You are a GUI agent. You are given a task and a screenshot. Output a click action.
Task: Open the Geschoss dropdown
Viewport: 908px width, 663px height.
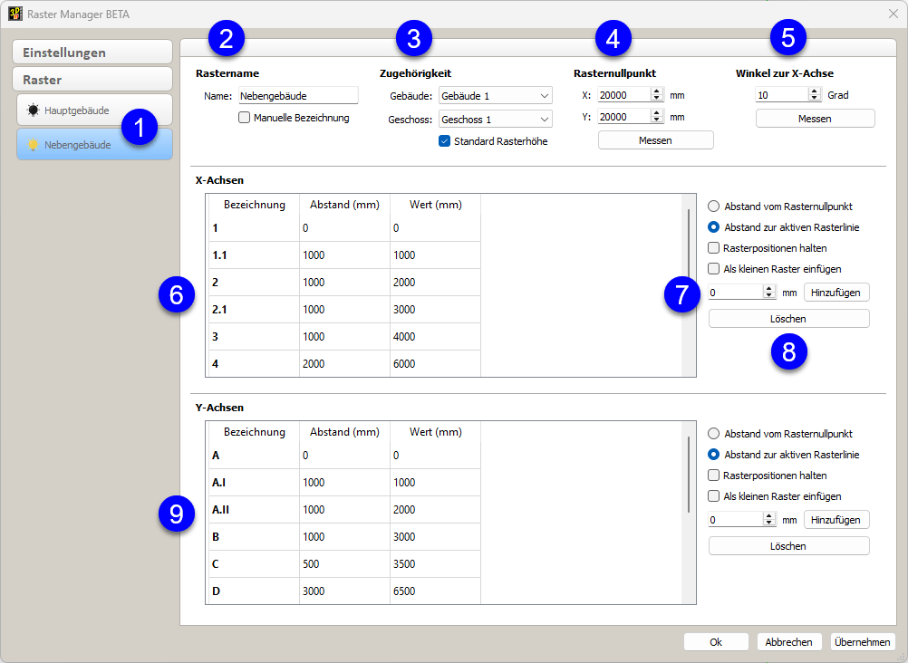495,120
